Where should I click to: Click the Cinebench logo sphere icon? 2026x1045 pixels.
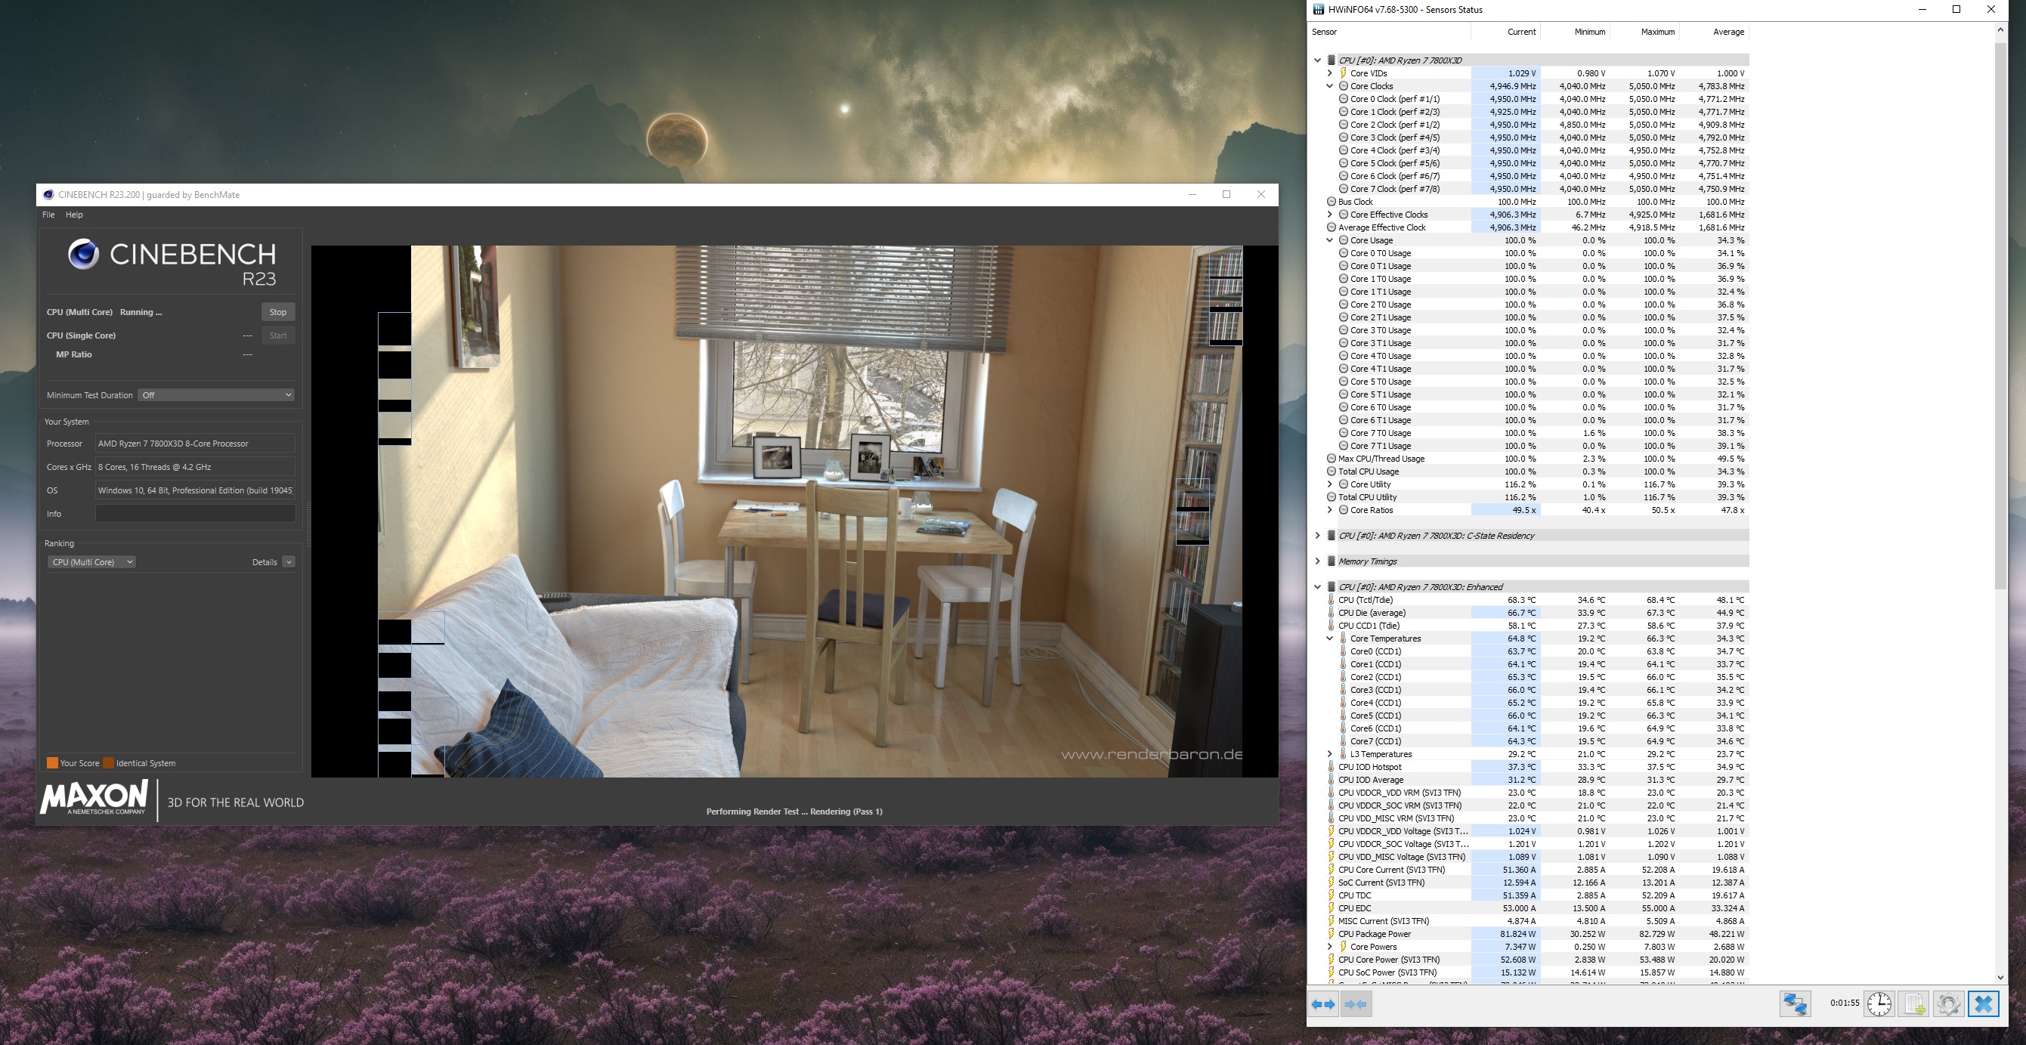click(83, 254)
